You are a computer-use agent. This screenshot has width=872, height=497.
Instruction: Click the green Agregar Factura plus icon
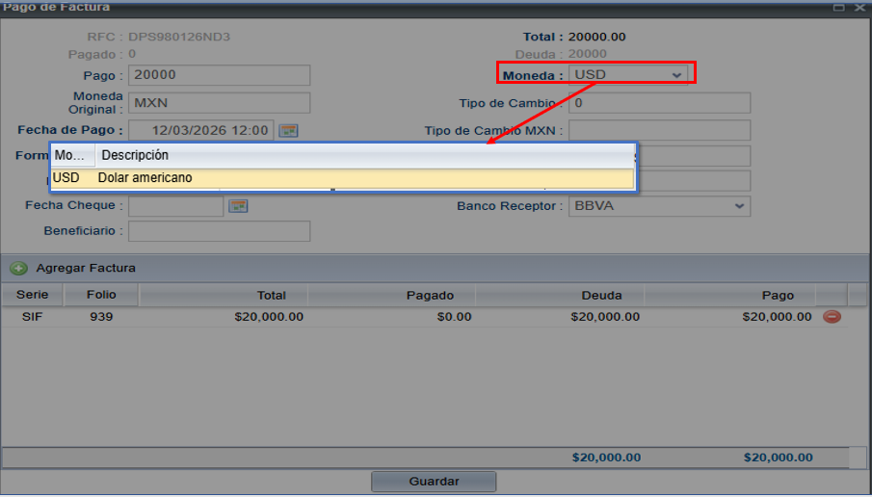pyautogui.click(x=18, y=268)
